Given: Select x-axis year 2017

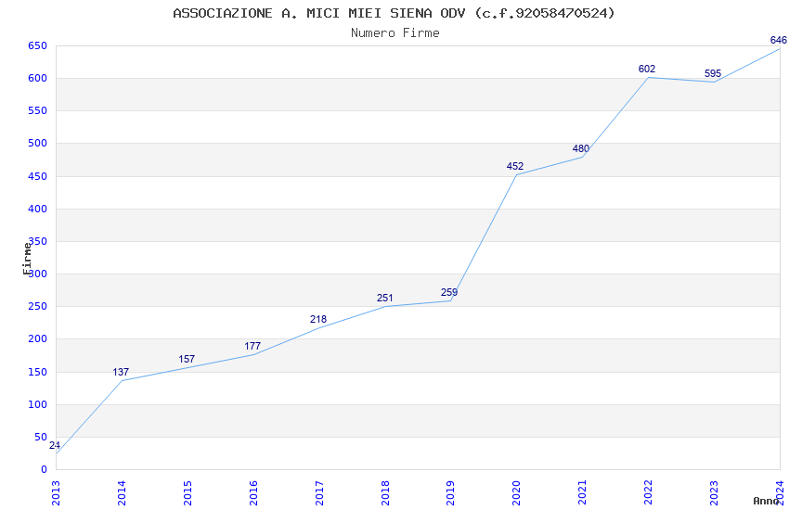Looking at the screenshot, I should 319,493.
